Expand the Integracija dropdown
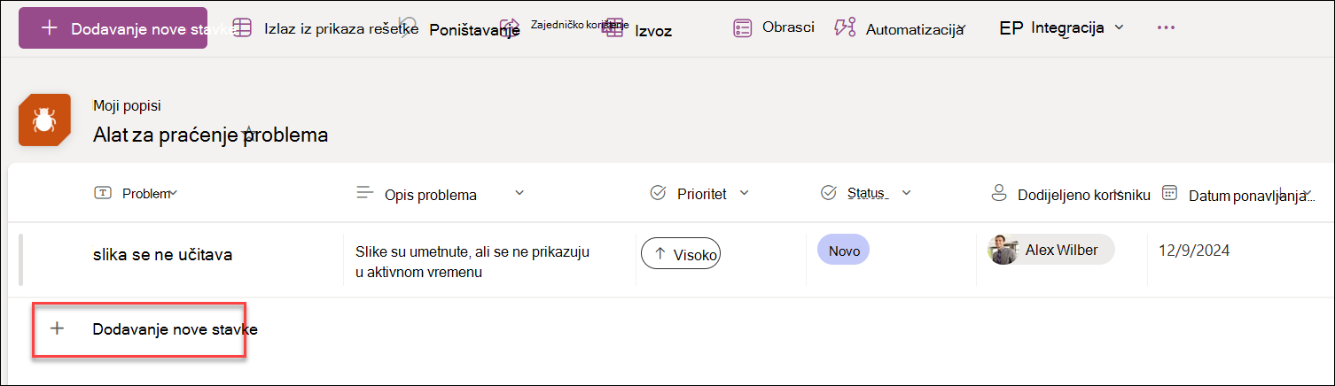Viewport: 1335px width, 386px height. coord(1119,27)
